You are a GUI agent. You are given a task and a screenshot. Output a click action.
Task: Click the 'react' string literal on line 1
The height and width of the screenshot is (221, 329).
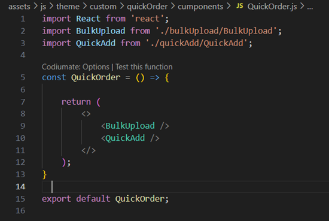pyautogui.click(x=147, y=19)
